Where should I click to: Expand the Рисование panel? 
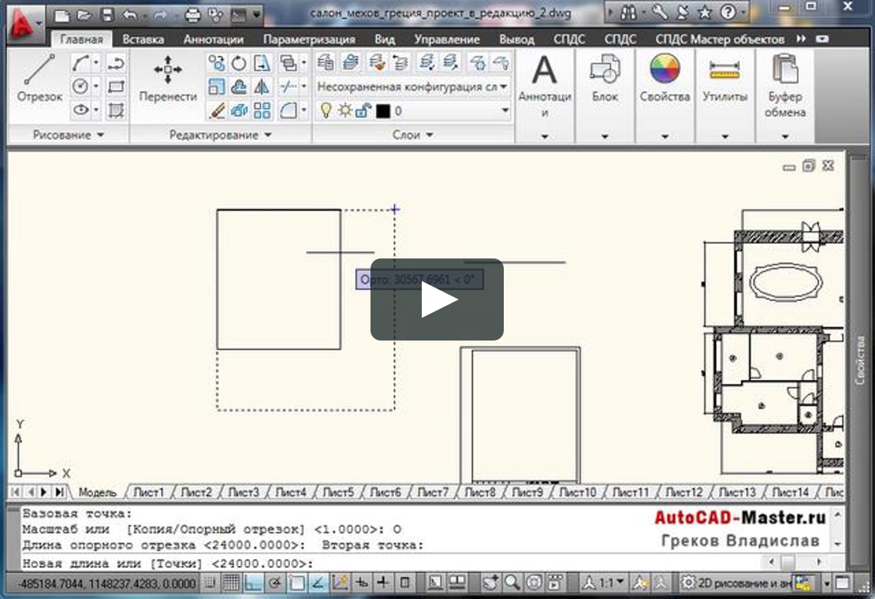click(x=68, y=135)
